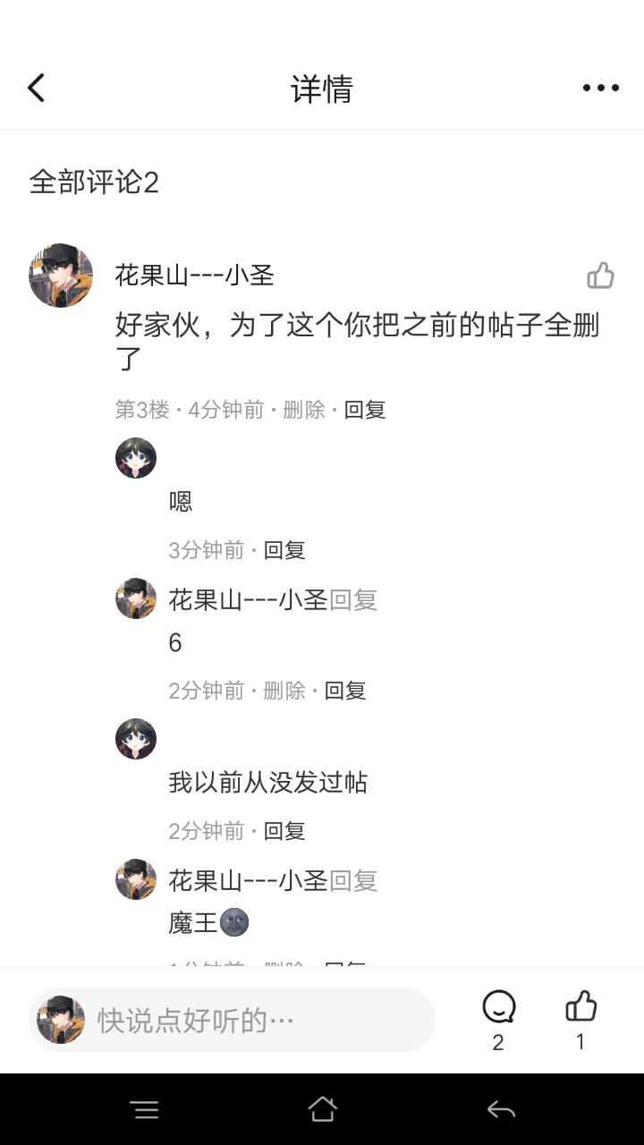Like the comment by 花果山---小圣
The width and height of the screenshot is (644, 1145).
[x=600, y=276]
